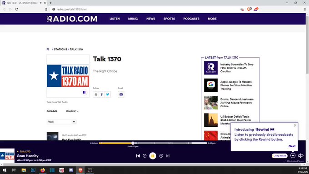The height and width of the screenshot is (174, 309).
Task: Click Next in the Rewind intro popup
Action: coord(292,146)
